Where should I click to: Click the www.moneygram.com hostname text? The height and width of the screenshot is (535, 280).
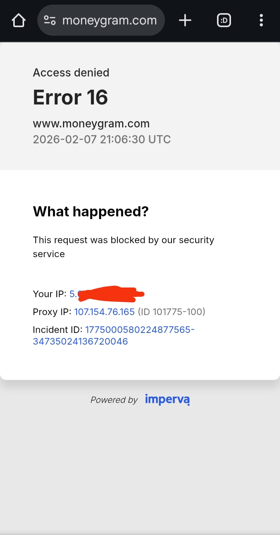pyautogui.click(x=91, y=124)
